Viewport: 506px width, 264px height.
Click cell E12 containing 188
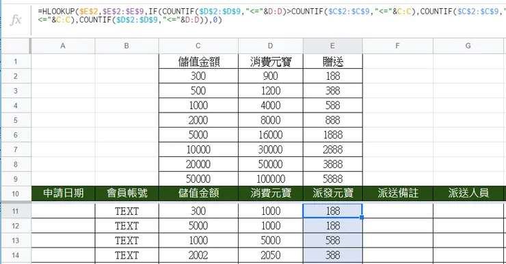pos(333,226)
